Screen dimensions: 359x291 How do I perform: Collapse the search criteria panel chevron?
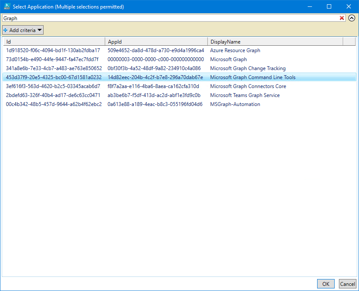352,18
